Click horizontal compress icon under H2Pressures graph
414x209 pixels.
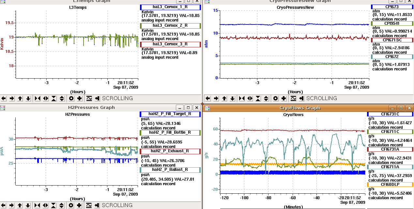tap(37, 205)
